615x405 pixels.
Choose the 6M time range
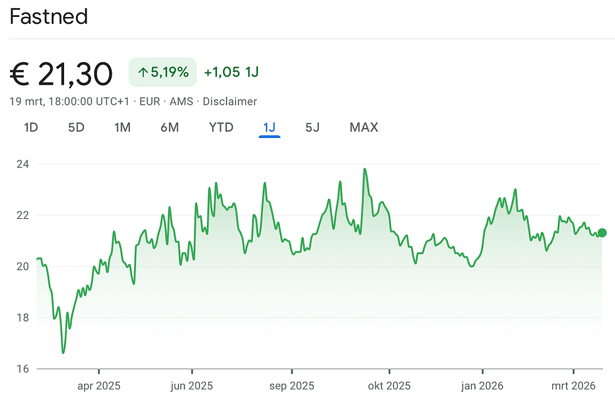click(x=170, y=127)
